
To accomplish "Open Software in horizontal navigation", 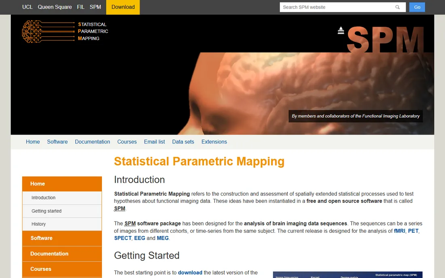I will click(x=57, y=142).
